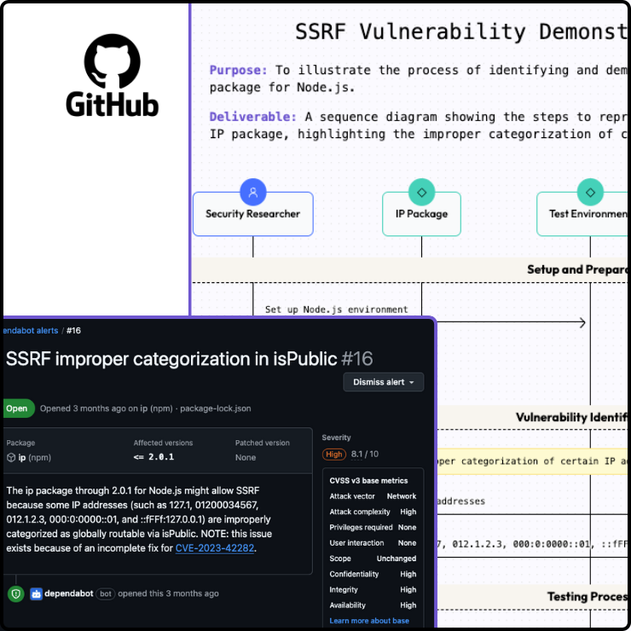Select the Test Environment node box
This screenshot has width=631, height=631.
click(x=582, y=214)
